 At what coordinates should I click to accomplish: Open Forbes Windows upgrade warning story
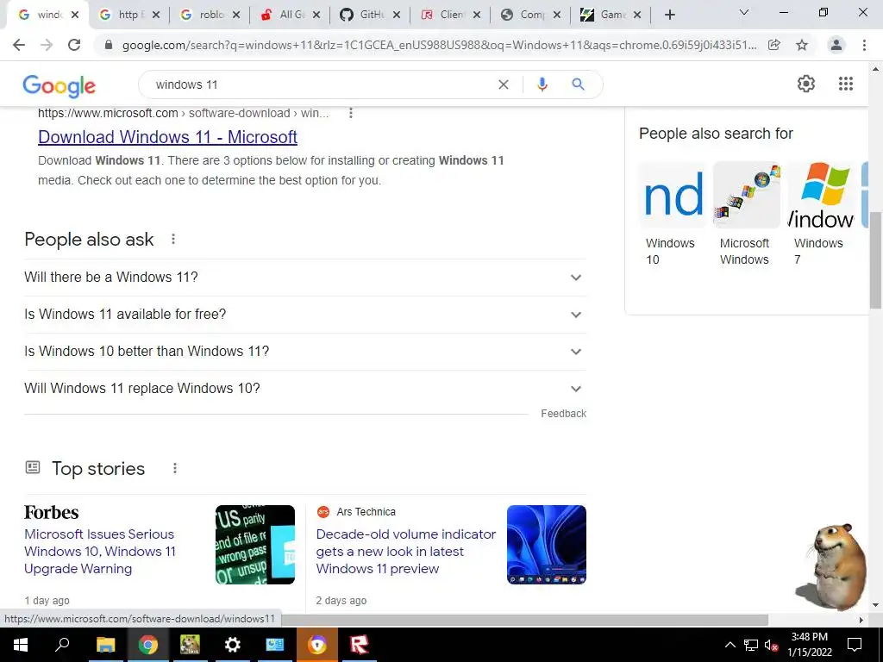[x=100, y=552]
